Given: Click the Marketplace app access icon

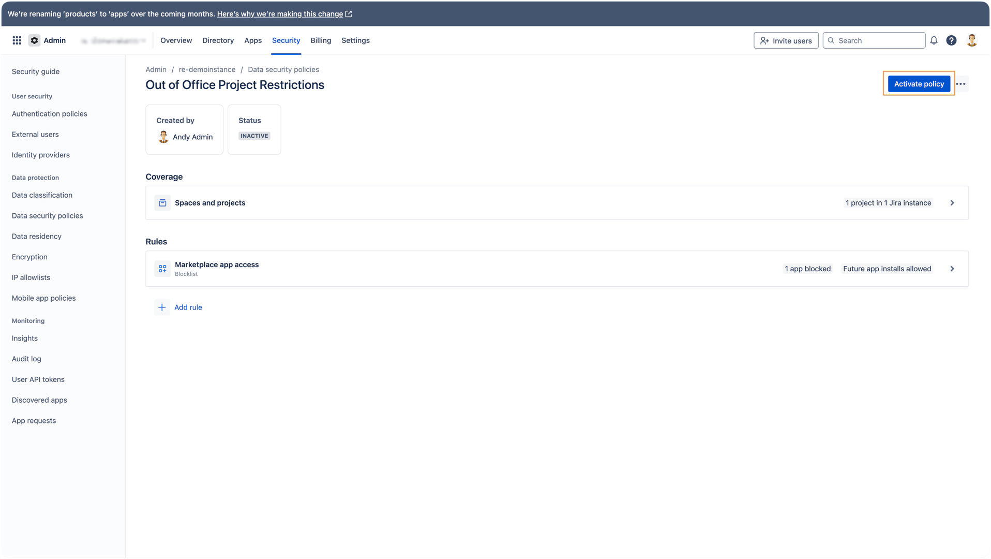Looking at the screenshot, I should pyautogui.click(x=162, y=269).
